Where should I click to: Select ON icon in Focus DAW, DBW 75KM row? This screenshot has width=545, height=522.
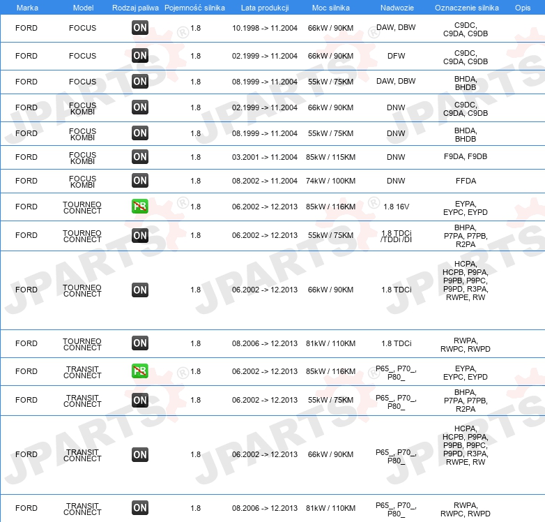[140, 82]
